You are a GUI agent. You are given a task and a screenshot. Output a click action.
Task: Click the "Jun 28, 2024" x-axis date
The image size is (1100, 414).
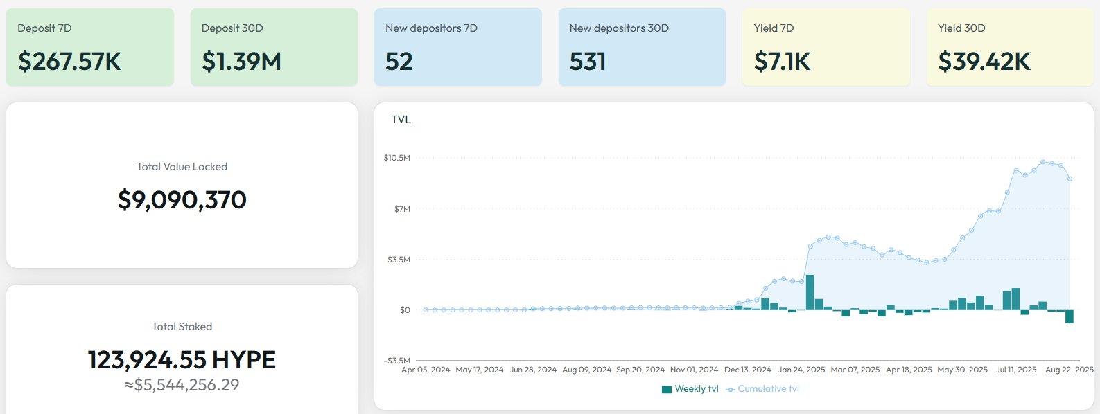(x=533, y=370)
